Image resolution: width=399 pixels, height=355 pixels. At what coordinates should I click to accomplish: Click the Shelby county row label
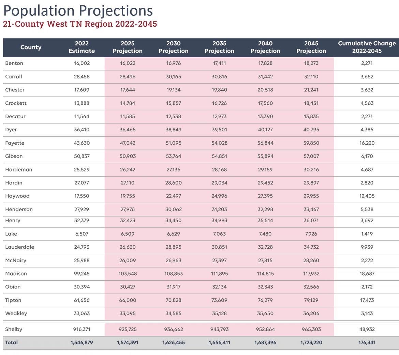(x=14, y=329)
